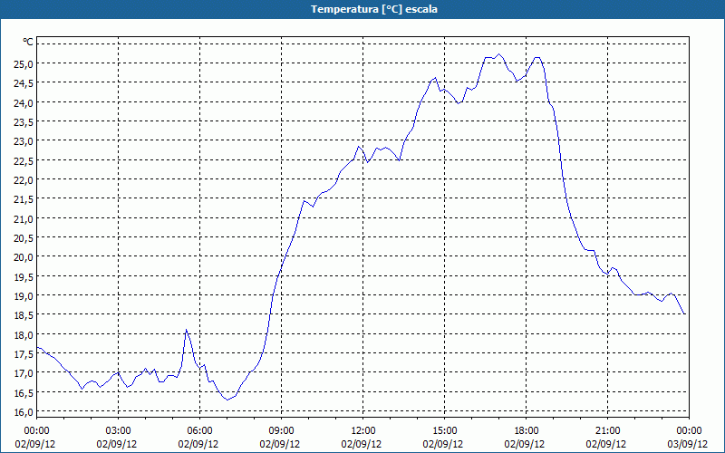Click the 25,0 y-axis label
Viewport: 725px width, 453px height.
pos(24,63)
